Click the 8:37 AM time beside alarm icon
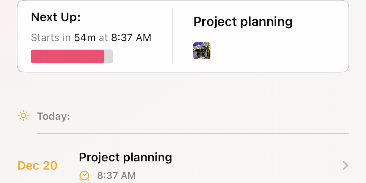Image resolution: width=366 pixels, height=183 pixels. point(116,175)
